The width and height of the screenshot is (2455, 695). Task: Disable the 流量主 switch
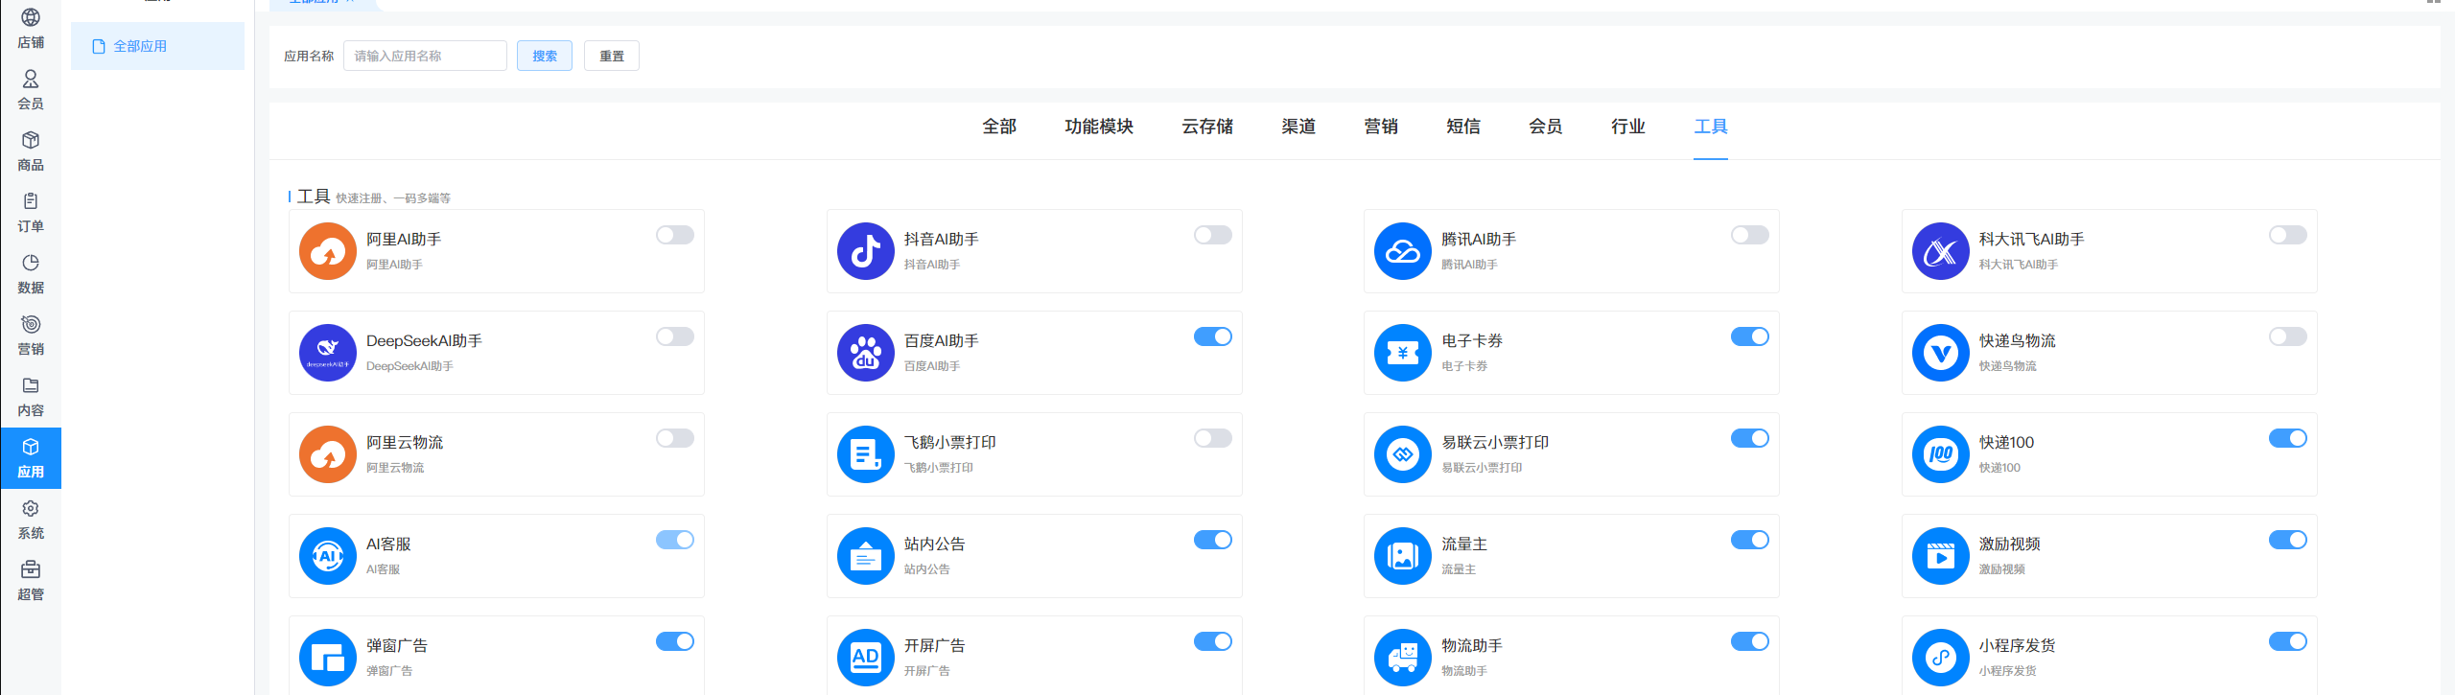tap(1750, 540)
